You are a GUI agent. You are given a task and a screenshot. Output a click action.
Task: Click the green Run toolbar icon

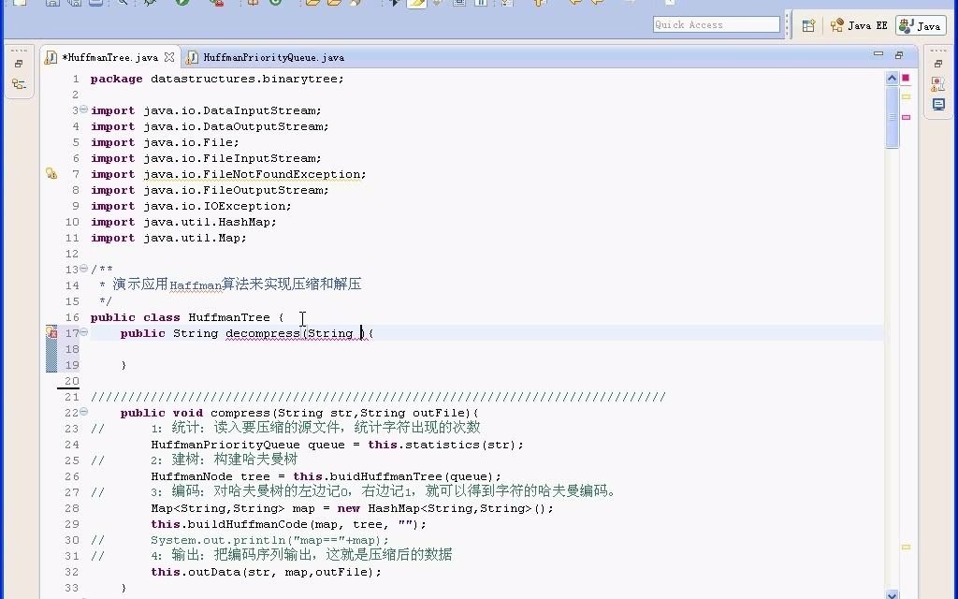coord(181,4)
